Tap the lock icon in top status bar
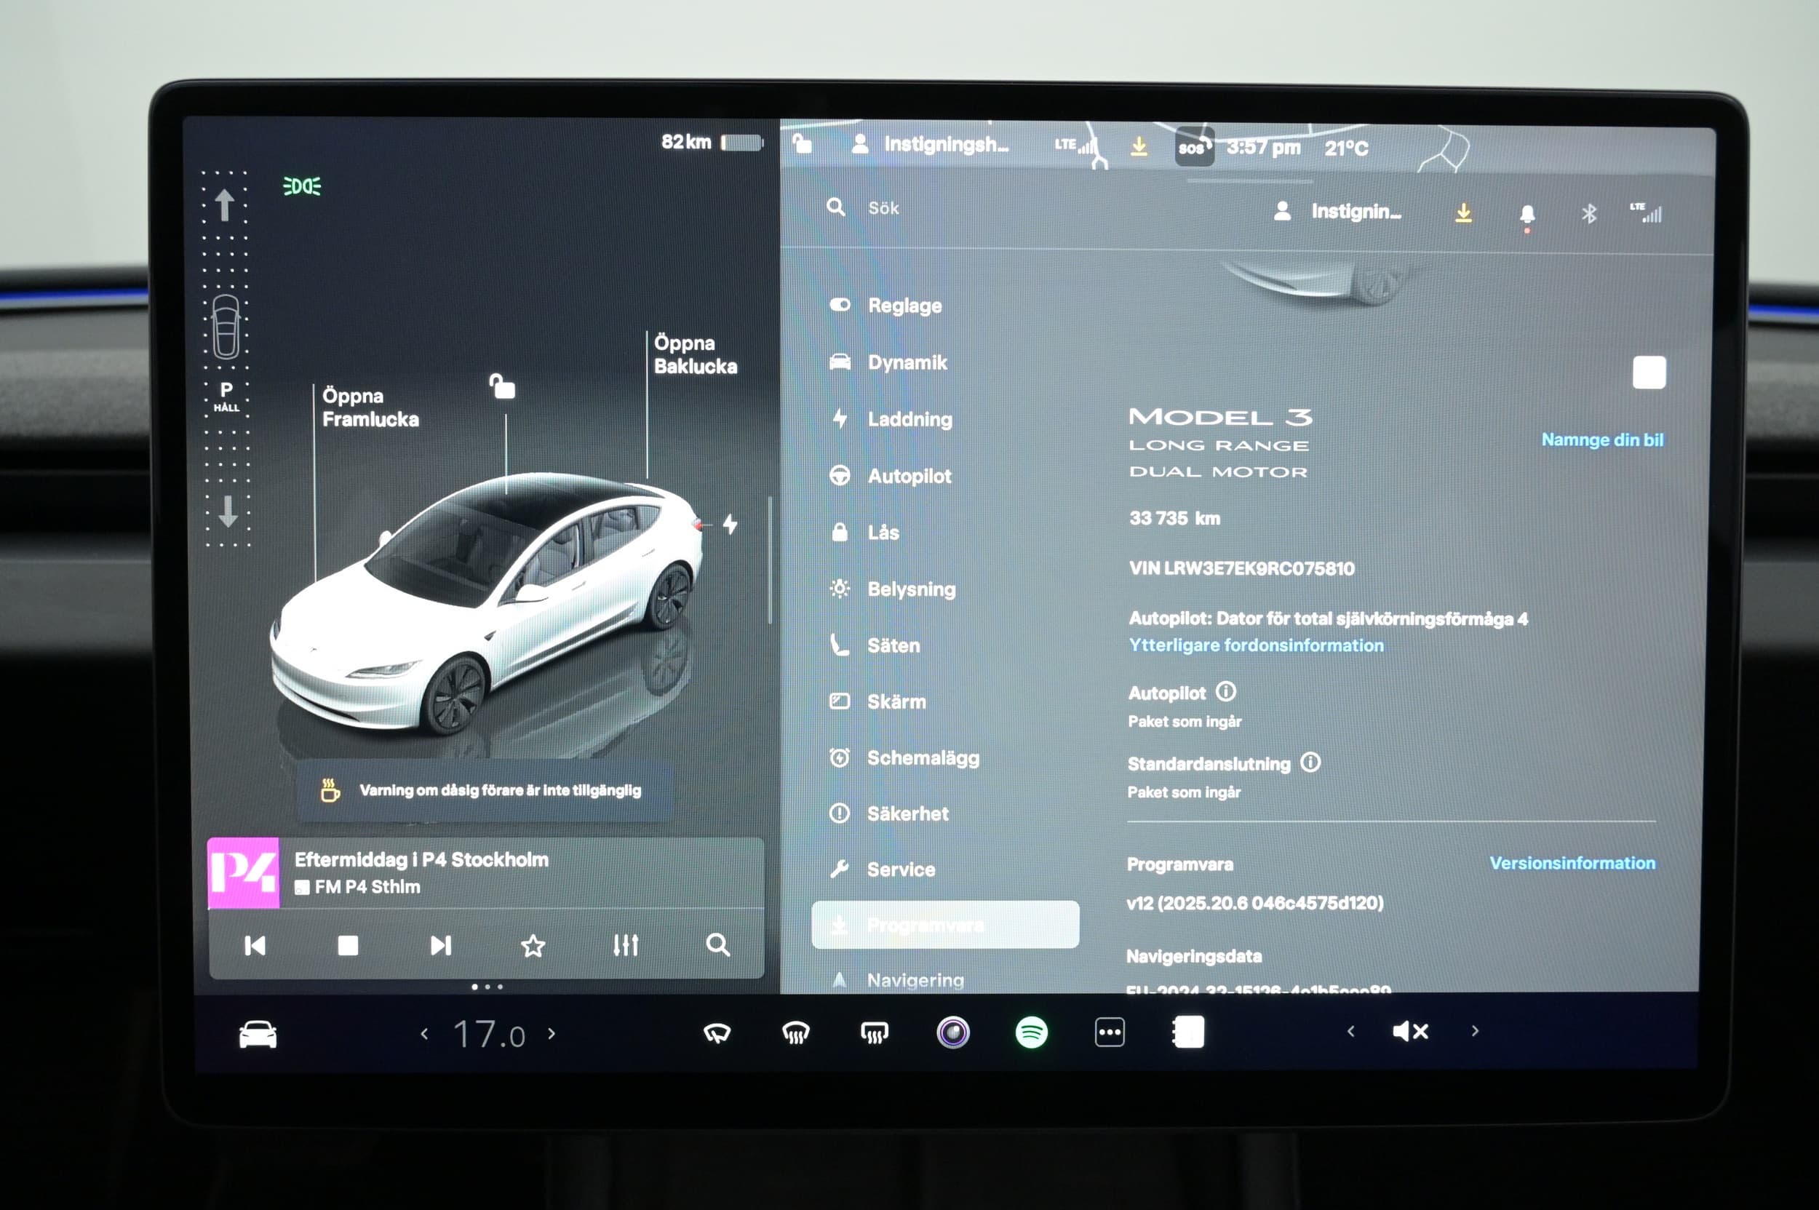1819x1210 pixels. pos(803,143)
